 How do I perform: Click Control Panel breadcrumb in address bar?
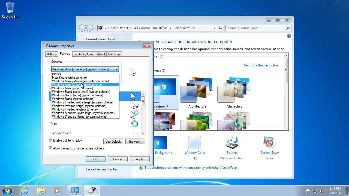click(x=118, y=28)
